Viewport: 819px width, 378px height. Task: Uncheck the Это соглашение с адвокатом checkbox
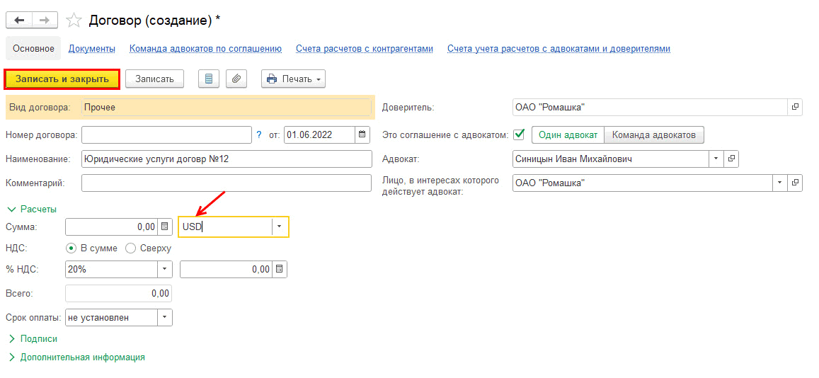click(519, 134)
